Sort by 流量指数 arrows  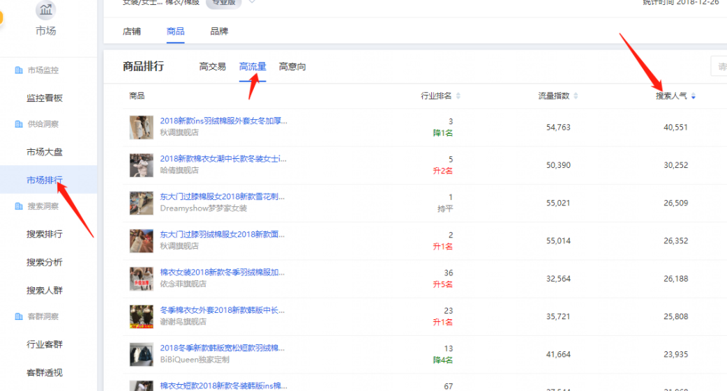576,96
